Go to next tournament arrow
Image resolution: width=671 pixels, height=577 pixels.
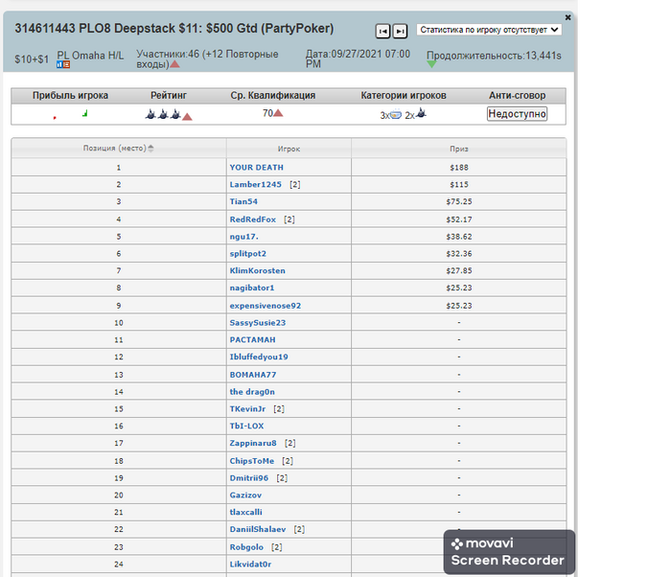(x=400, y=31)
